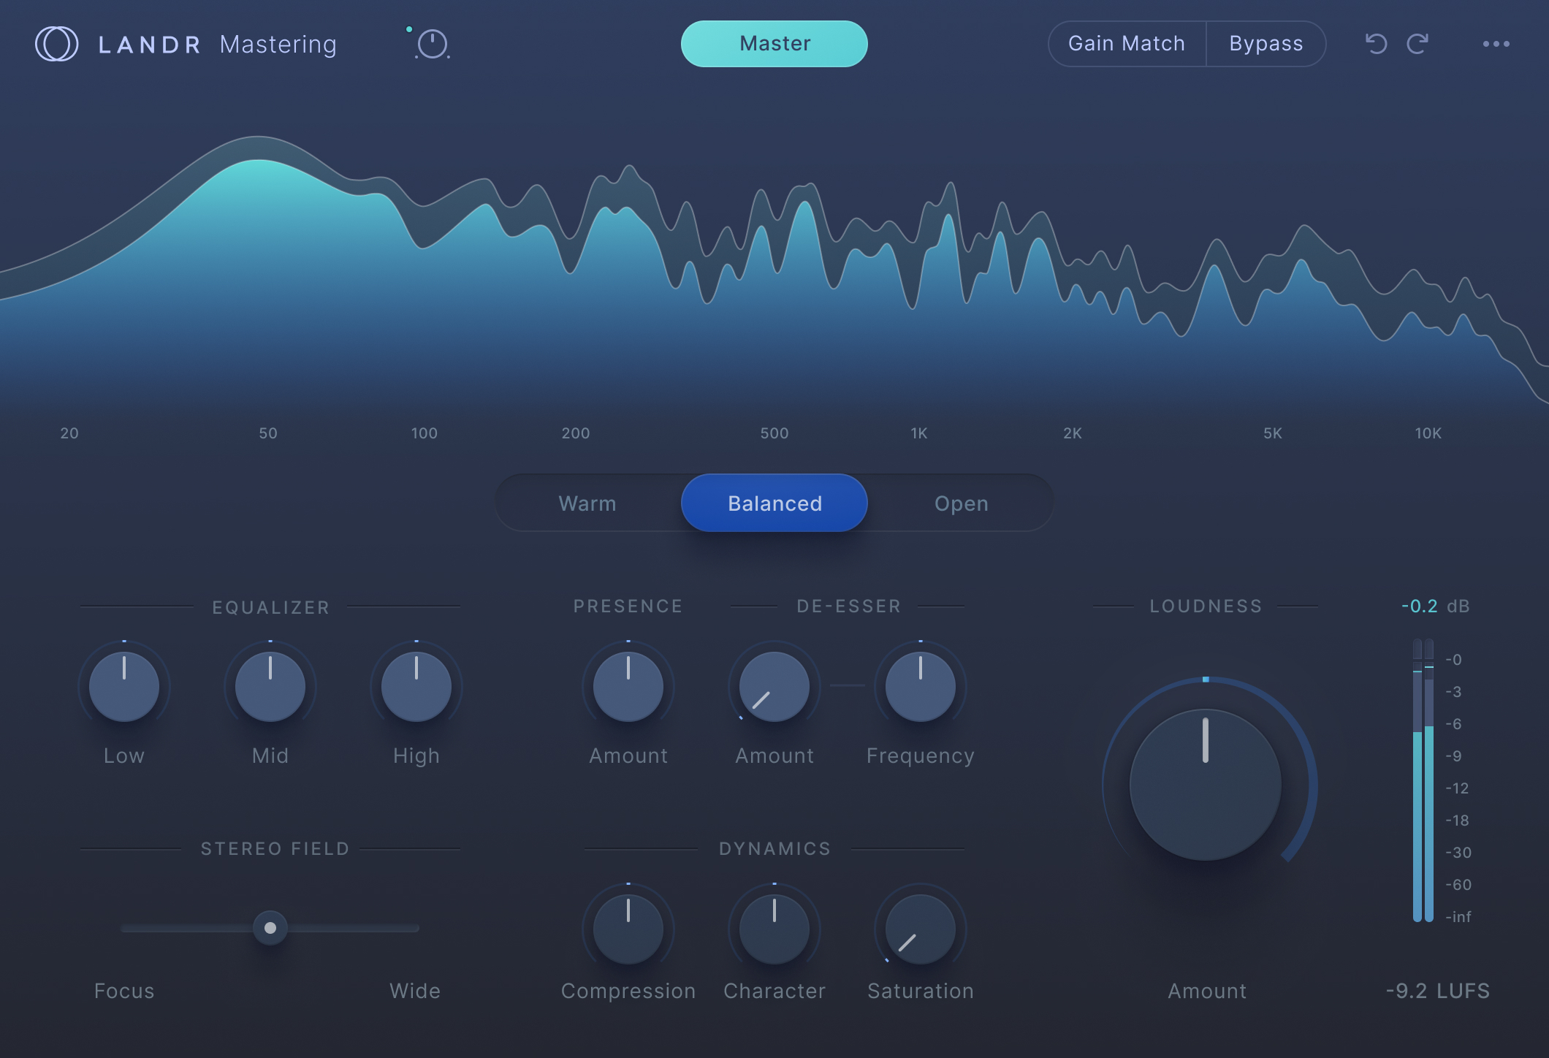The width and height of the screenshot is (1549, 1058).
Task: Enable Bypass mode
Action: [1266, 43]
